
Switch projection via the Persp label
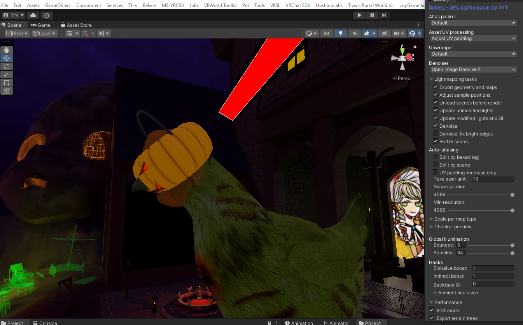click(404, 78)
